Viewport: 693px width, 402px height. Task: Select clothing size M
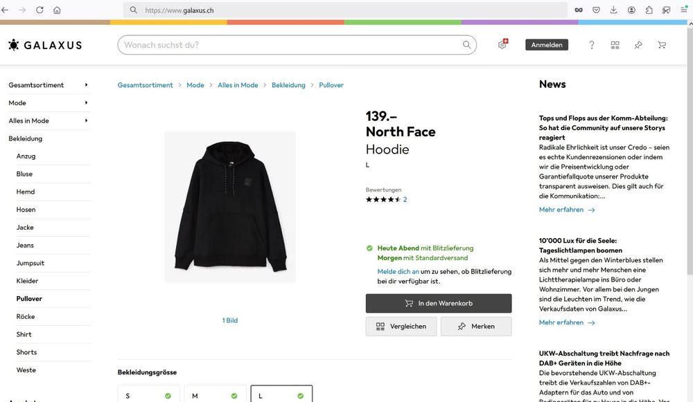[x=215, y=395]
